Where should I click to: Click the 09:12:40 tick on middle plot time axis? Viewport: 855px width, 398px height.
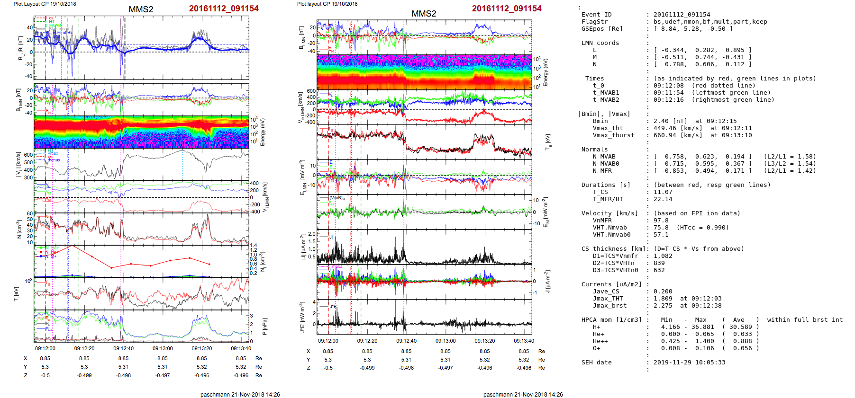click(x=406, y=341)
